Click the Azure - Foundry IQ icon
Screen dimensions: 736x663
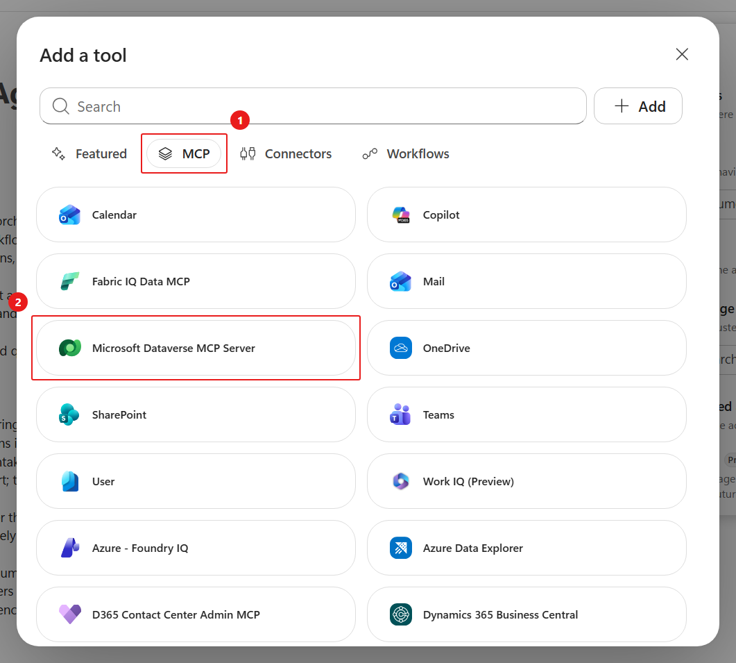coord(69,548)
